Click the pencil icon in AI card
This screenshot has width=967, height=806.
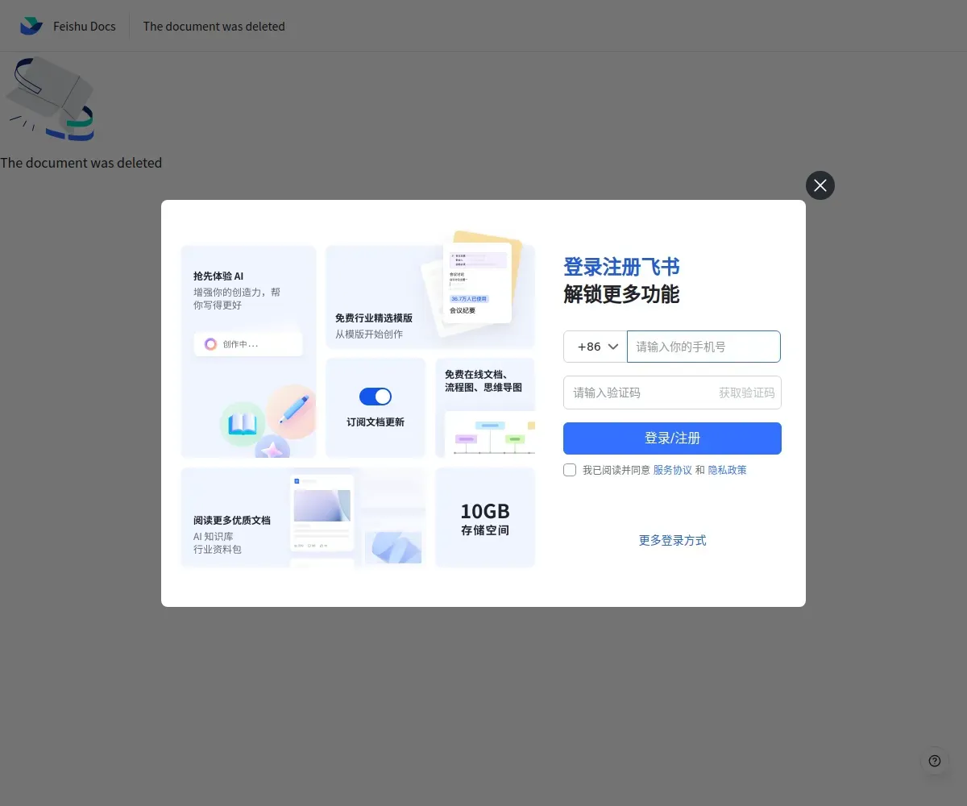coord(295,409)
